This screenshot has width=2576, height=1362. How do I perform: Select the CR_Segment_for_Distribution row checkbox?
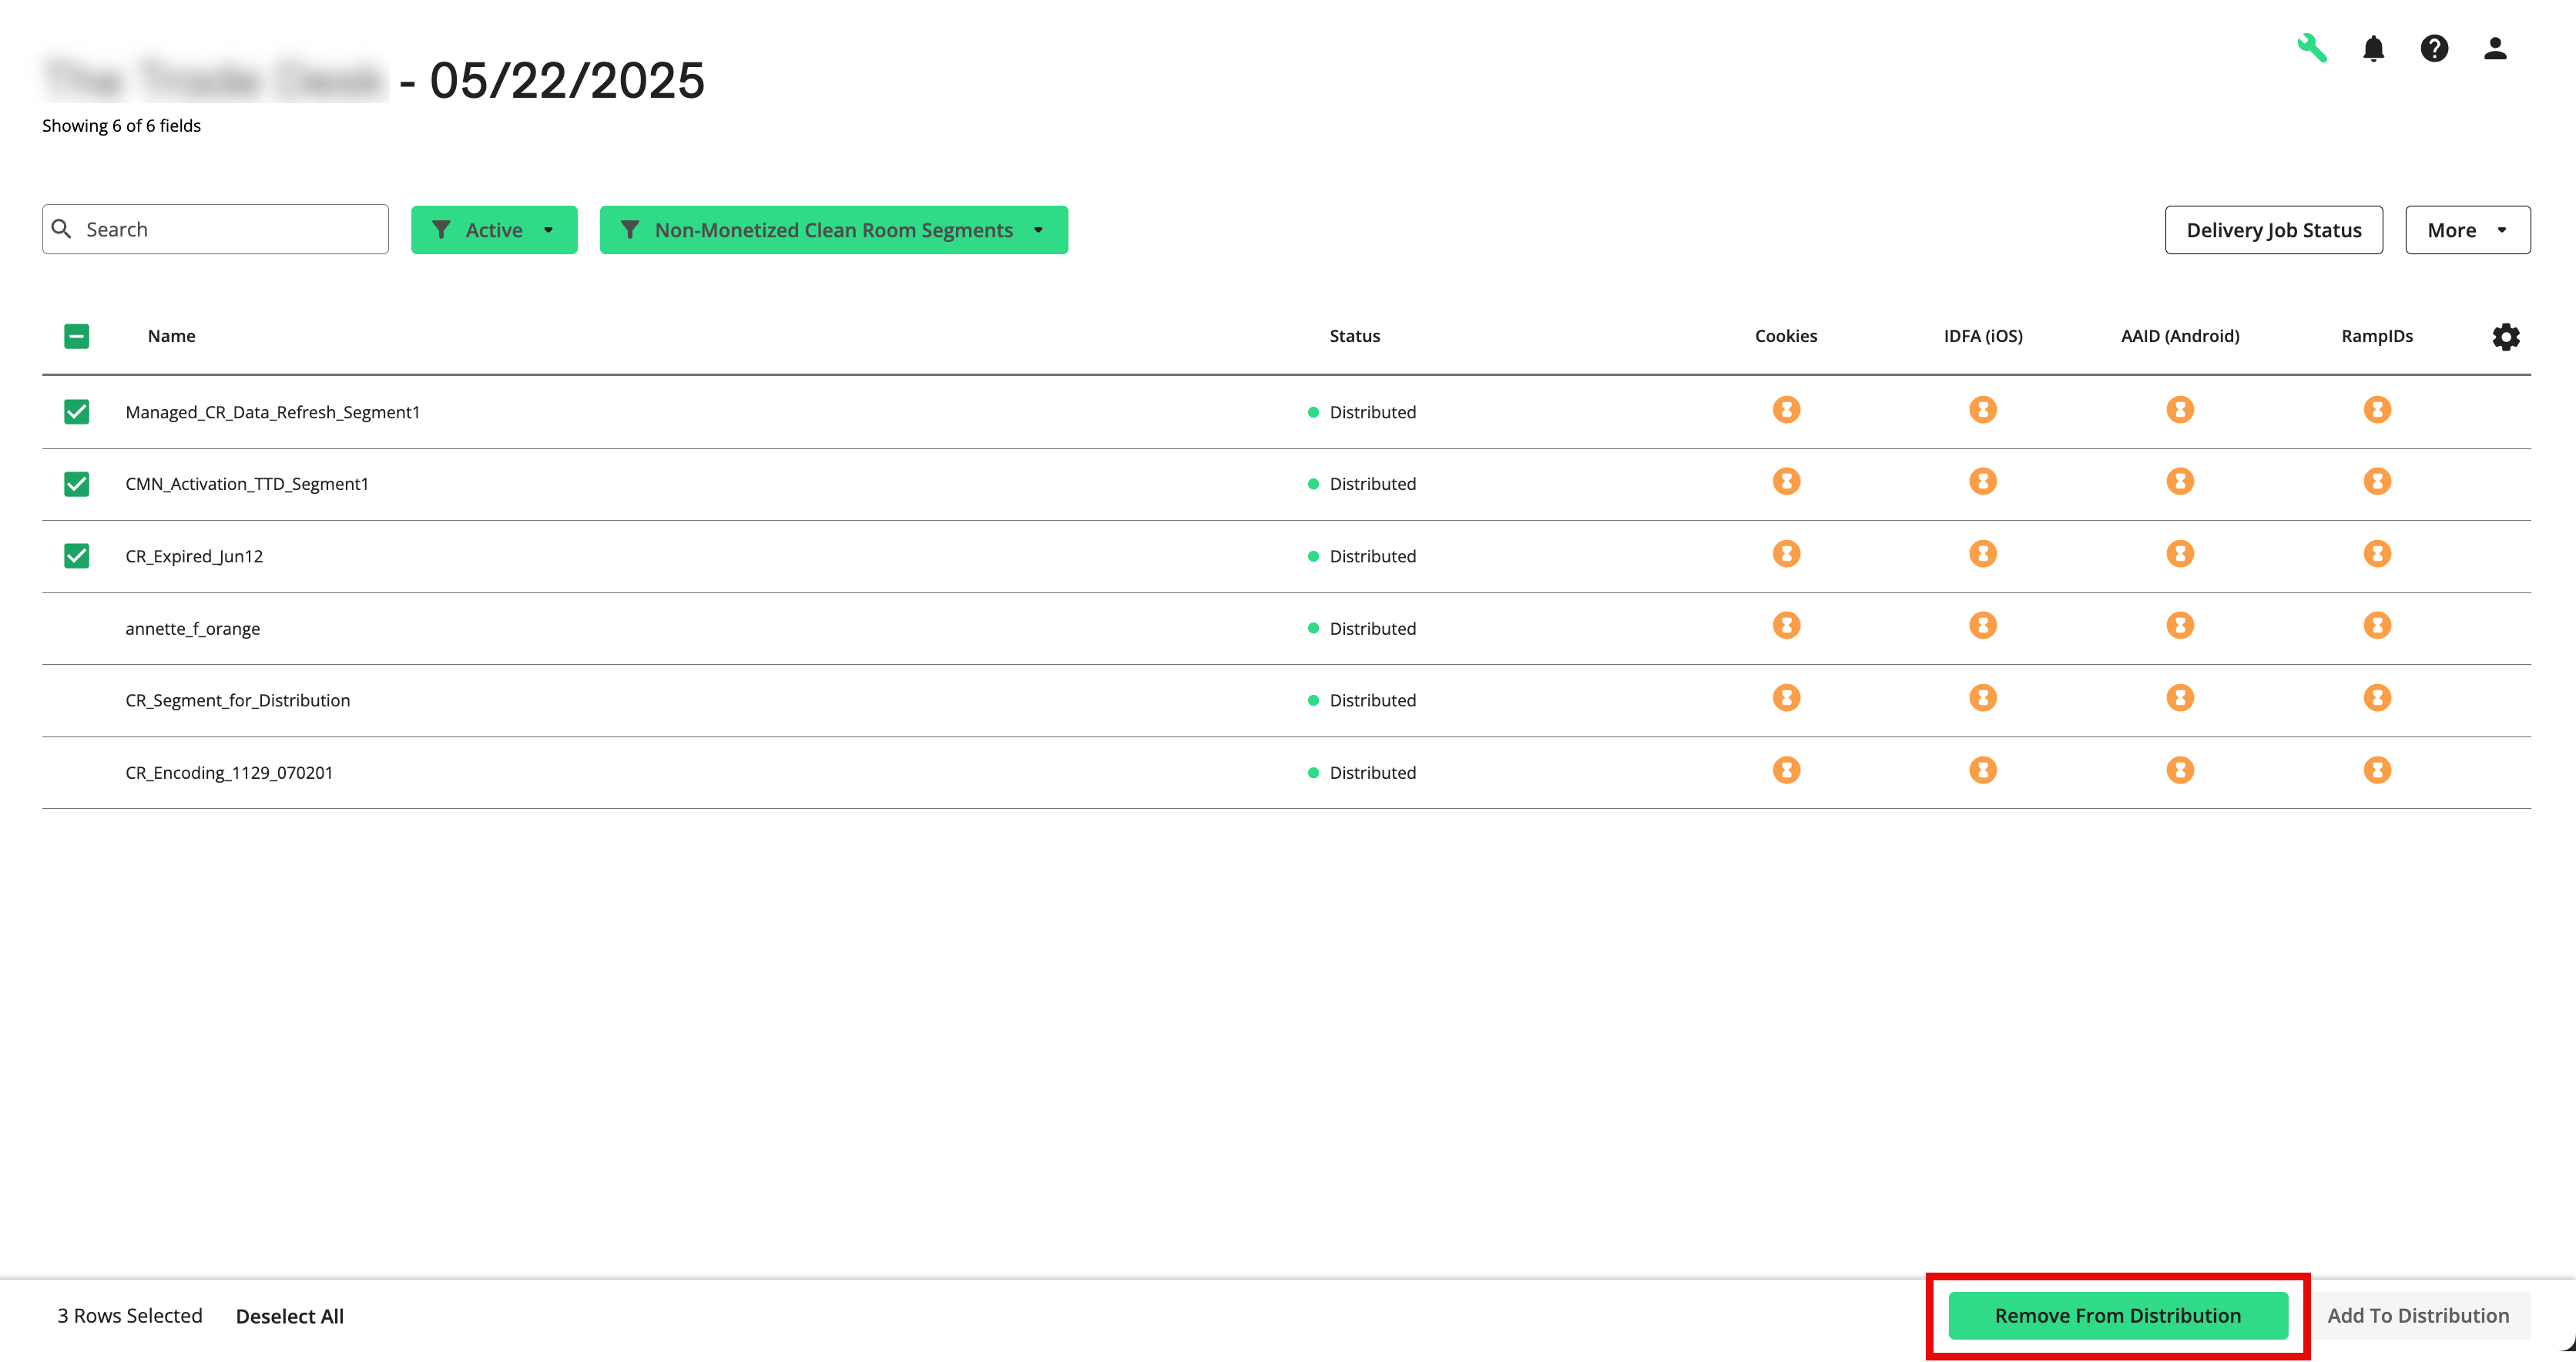(x=76, y=700)
